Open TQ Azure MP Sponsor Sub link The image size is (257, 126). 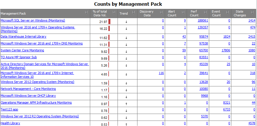click(x=19, y=57)
